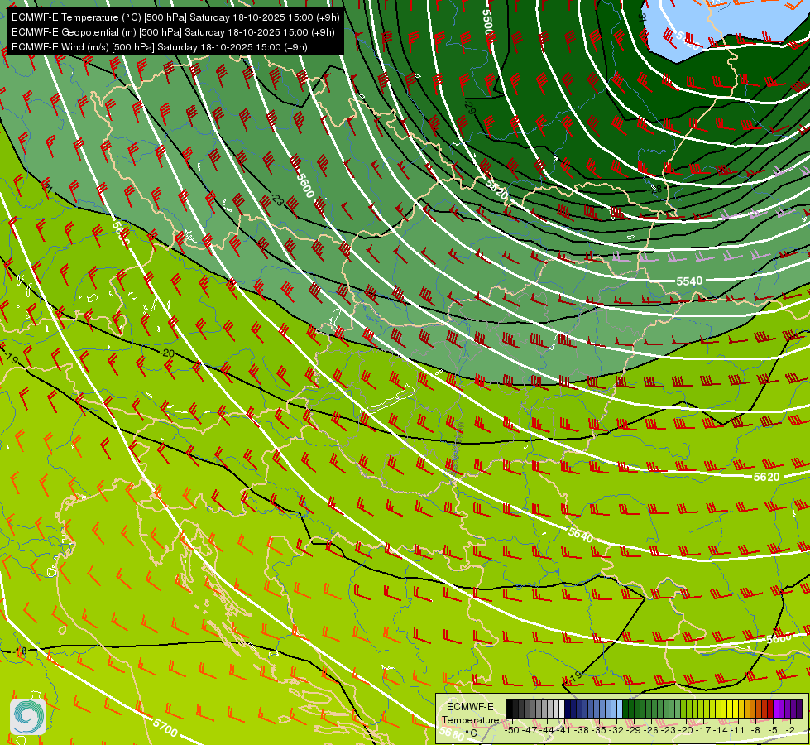Click the -32 legend scale value
Image resolution: width=810 pixels, height=745 pixels.
tap(616, 730)
